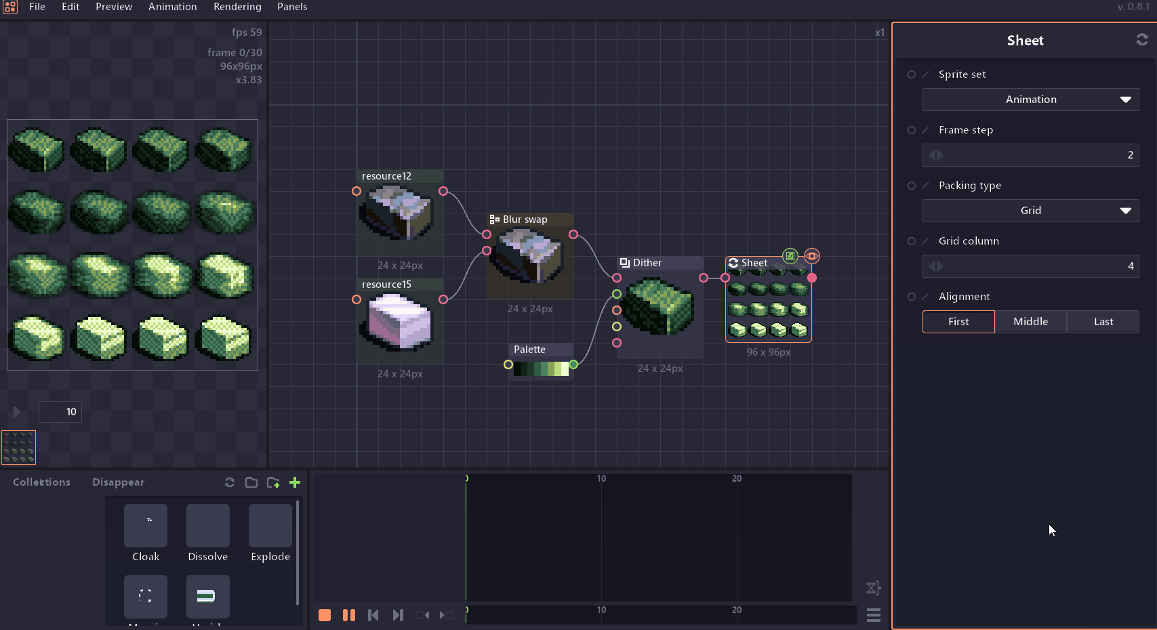
Task: Switch to the Disappear tab
Action: pos(118,482)
